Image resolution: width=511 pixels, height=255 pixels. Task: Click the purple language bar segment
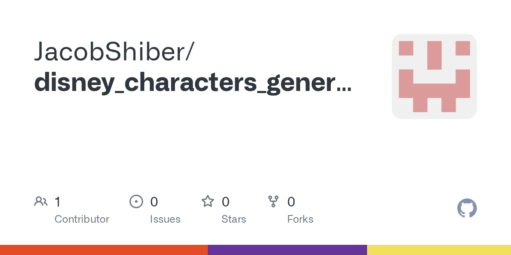pyautogui.click(x=287, y=250)
